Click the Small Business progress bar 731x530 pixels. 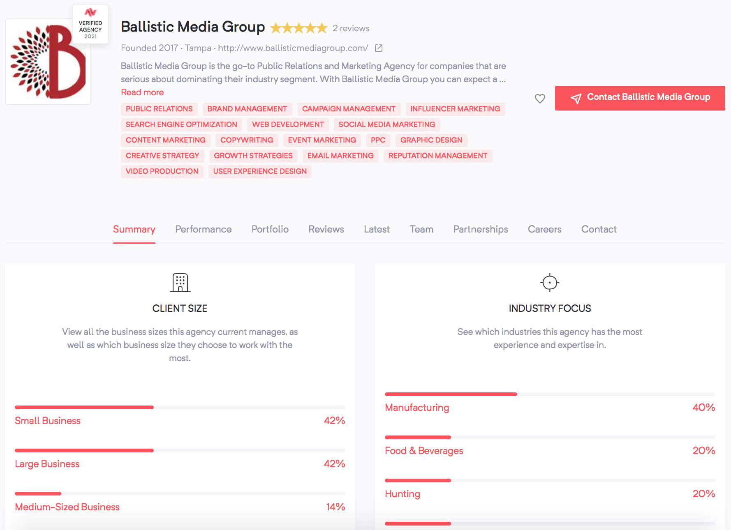tap(180, 408)
